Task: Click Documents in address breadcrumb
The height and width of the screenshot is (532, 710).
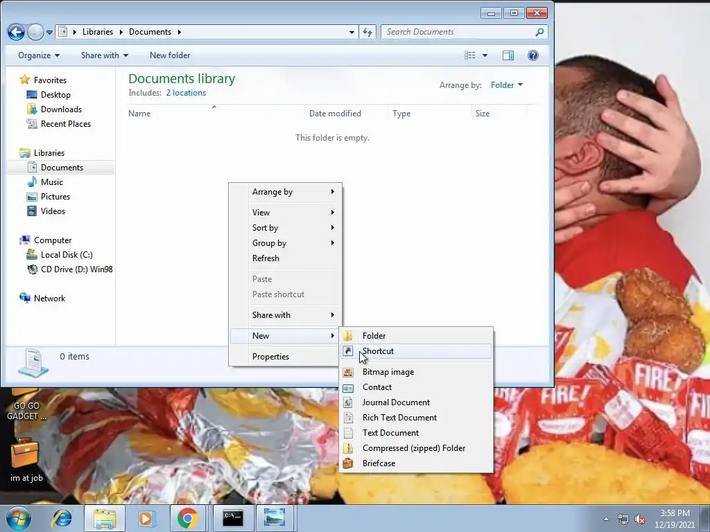Action: (x=150, y=32)
